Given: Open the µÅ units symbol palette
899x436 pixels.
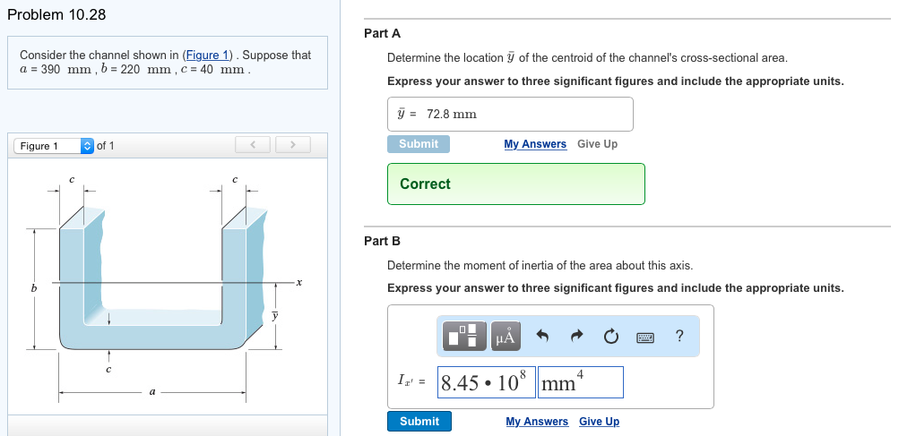Looking at the screenshot, I should pos(506,336).
